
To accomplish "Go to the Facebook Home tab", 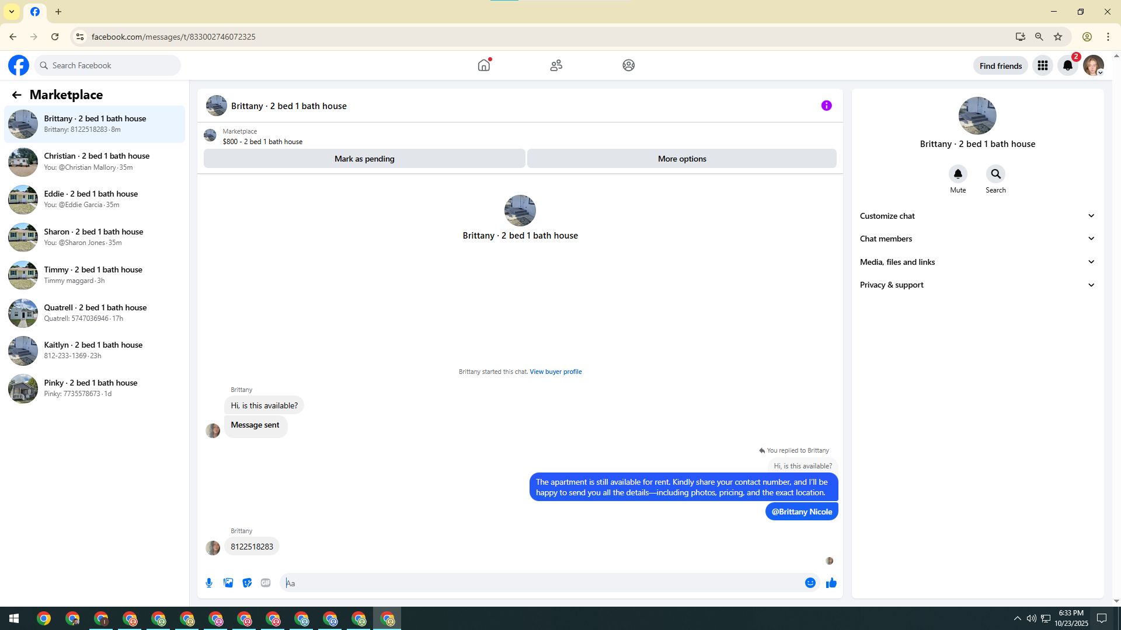I will tap(484, 65).
